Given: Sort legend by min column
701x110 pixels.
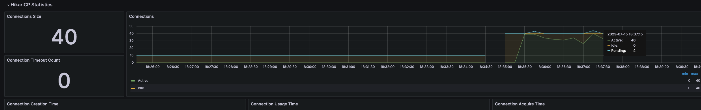Looking at the screenshot, I should [x=685, y=74].
